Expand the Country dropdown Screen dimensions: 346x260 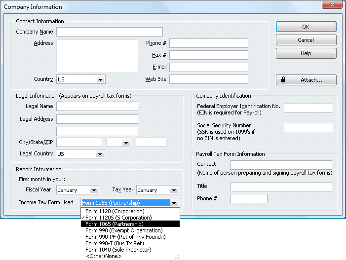click(100, 79)
